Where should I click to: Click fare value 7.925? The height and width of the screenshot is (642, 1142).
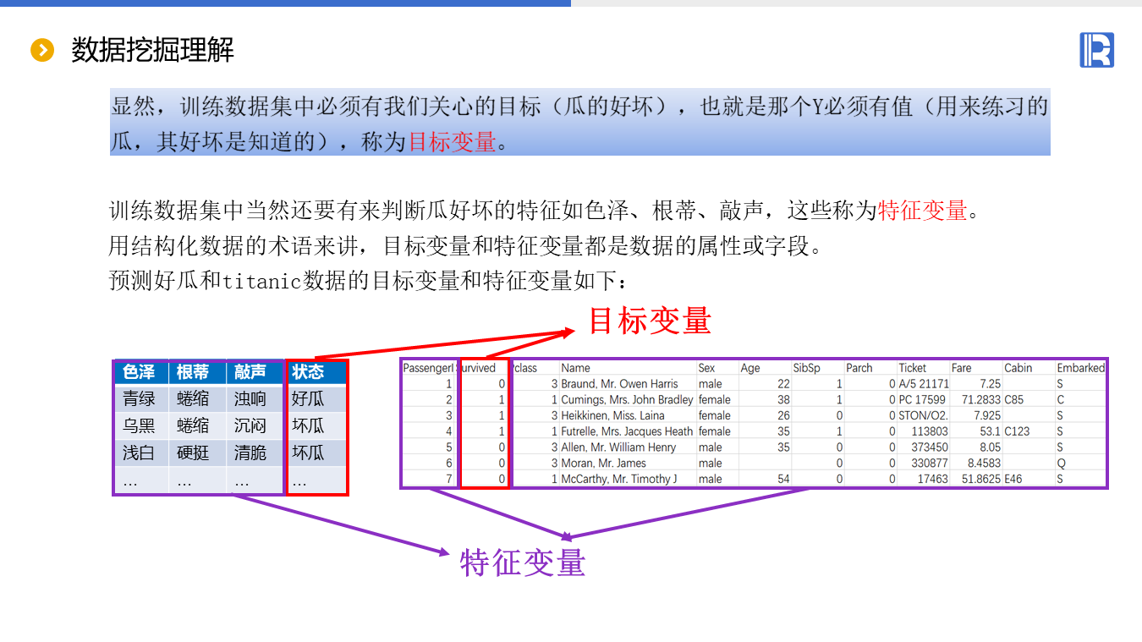(x=987, y=415)
